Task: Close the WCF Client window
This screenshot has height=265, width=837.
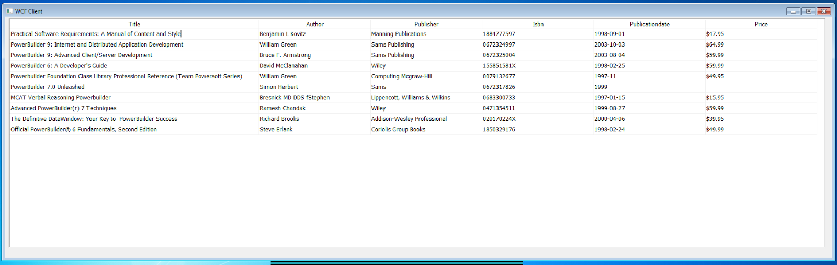Action: coord(824,11)
